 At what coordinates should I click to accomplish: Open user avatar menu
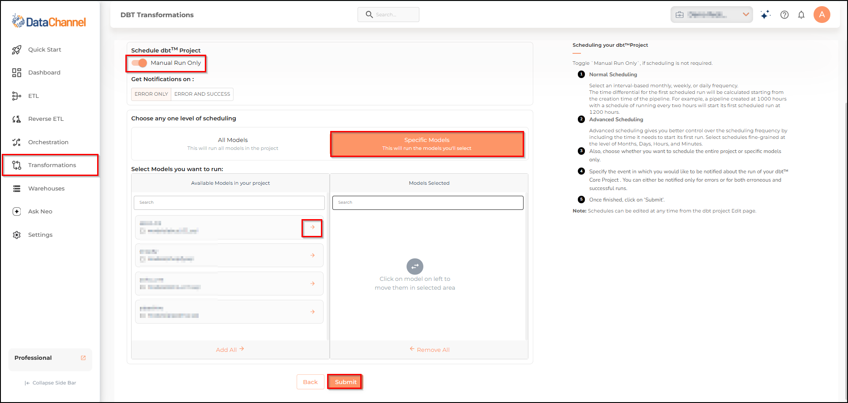pos(822,15)
